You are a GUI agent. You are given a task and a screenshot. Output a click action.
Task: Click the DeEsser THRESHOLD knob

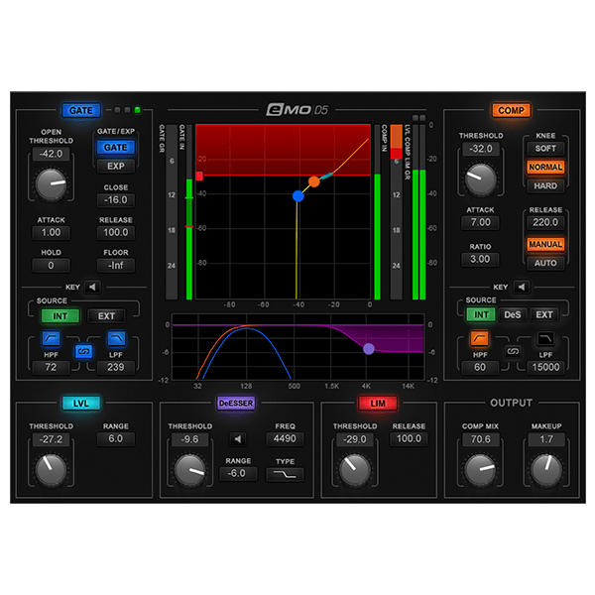(189, 470)
